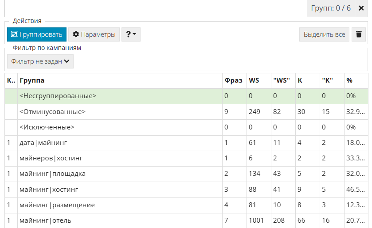
Task: Expand the question mark help dropdown
Action: 131,34
